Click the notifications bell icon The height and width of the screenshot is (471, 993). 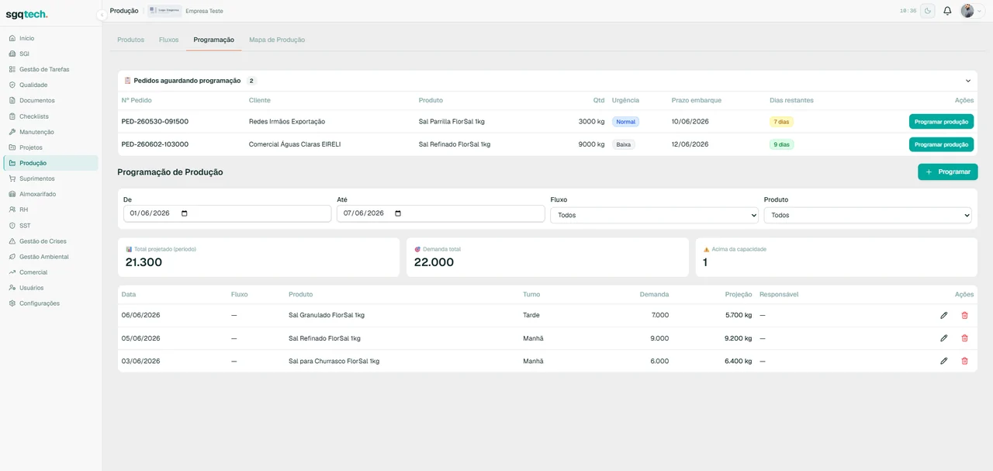click(x=947, y=11)
